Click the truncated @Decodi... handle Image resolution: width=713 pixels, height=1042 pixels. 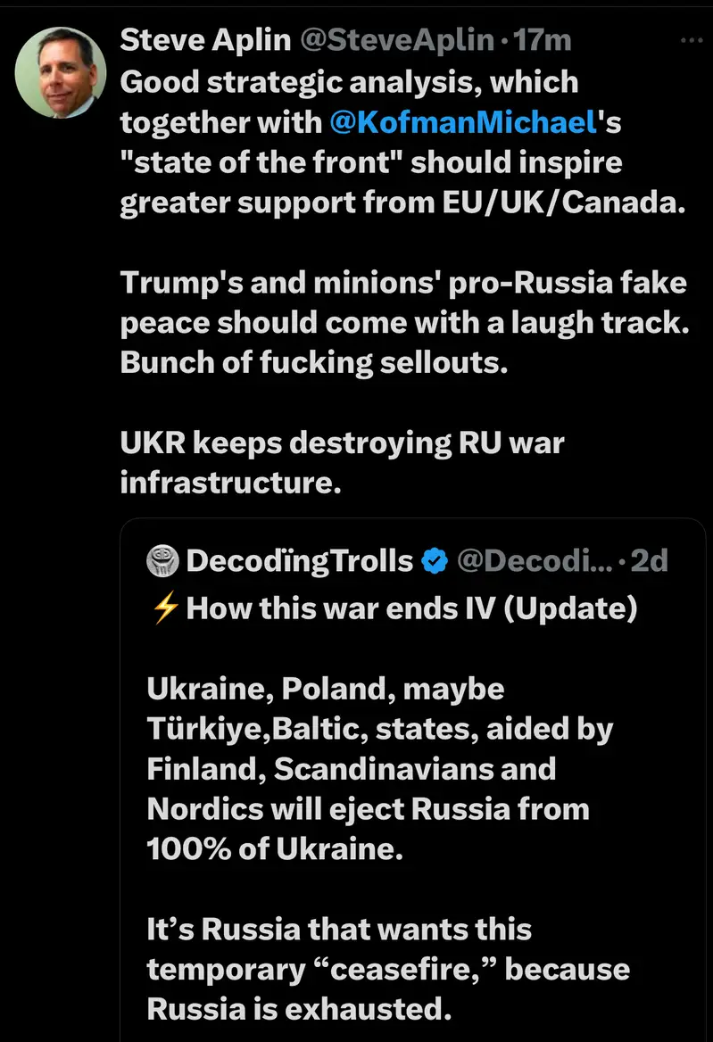[x=534, y=560]
